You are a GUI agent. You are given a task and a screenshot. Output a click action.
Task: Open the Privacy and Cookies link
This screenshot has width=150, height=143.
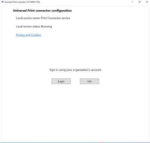point(28,35)
